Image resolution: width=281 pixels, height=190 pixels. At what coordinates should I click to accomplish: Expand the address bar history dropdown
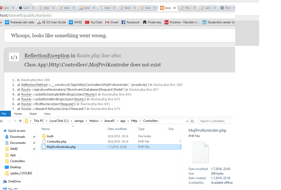click(187, 121)
